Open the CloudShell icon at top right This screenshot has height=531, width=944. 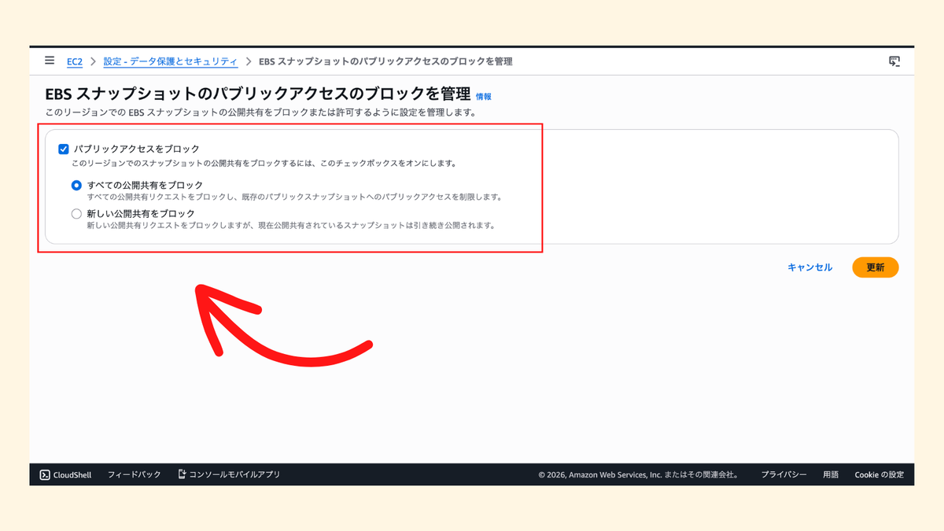[x=894, y=61]
